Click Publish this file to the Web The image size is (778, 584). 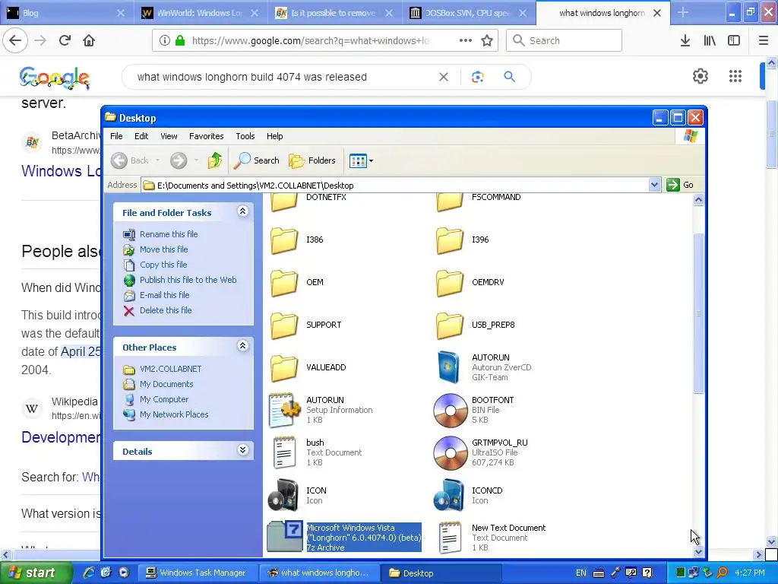188,280
